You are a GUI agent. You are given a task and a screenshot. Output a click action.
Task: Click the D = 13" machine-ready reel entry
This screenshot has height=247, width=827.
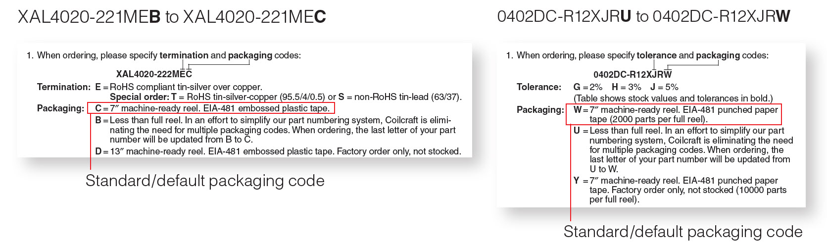tap(278, 151)
